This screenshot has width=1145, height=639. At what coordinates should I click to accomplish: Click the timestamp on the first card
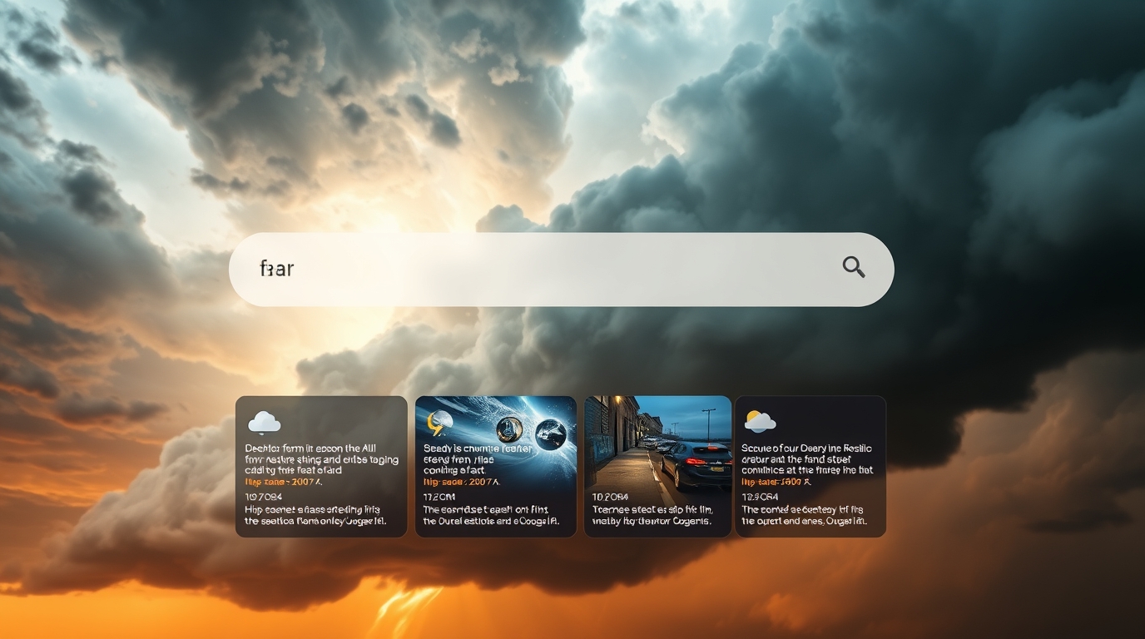pyautogui.click(x=263, y=497)
